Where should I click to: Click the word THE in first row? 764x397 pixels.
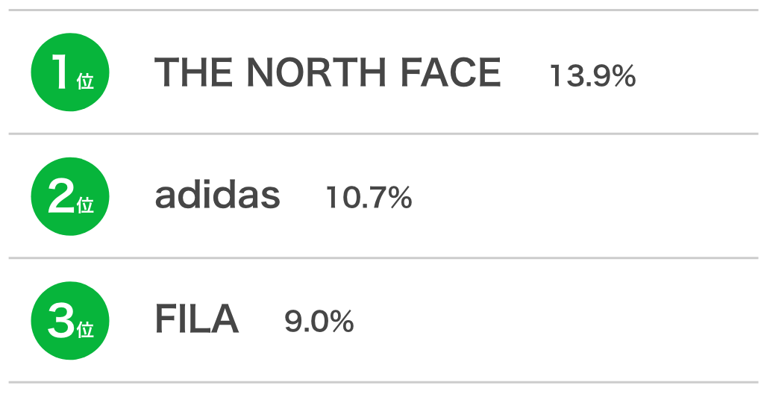click(193, 72)
